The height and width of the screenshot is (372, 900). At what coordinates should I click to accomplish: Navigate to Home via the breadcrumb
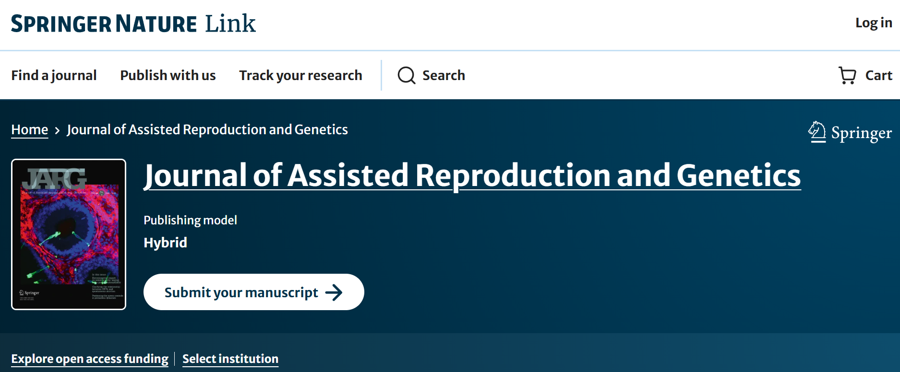[x=30, y=130]
